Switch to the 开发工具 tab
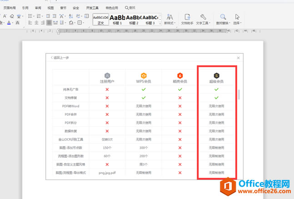The height and width of the screenshot is (199, 294). pos(92,8)
